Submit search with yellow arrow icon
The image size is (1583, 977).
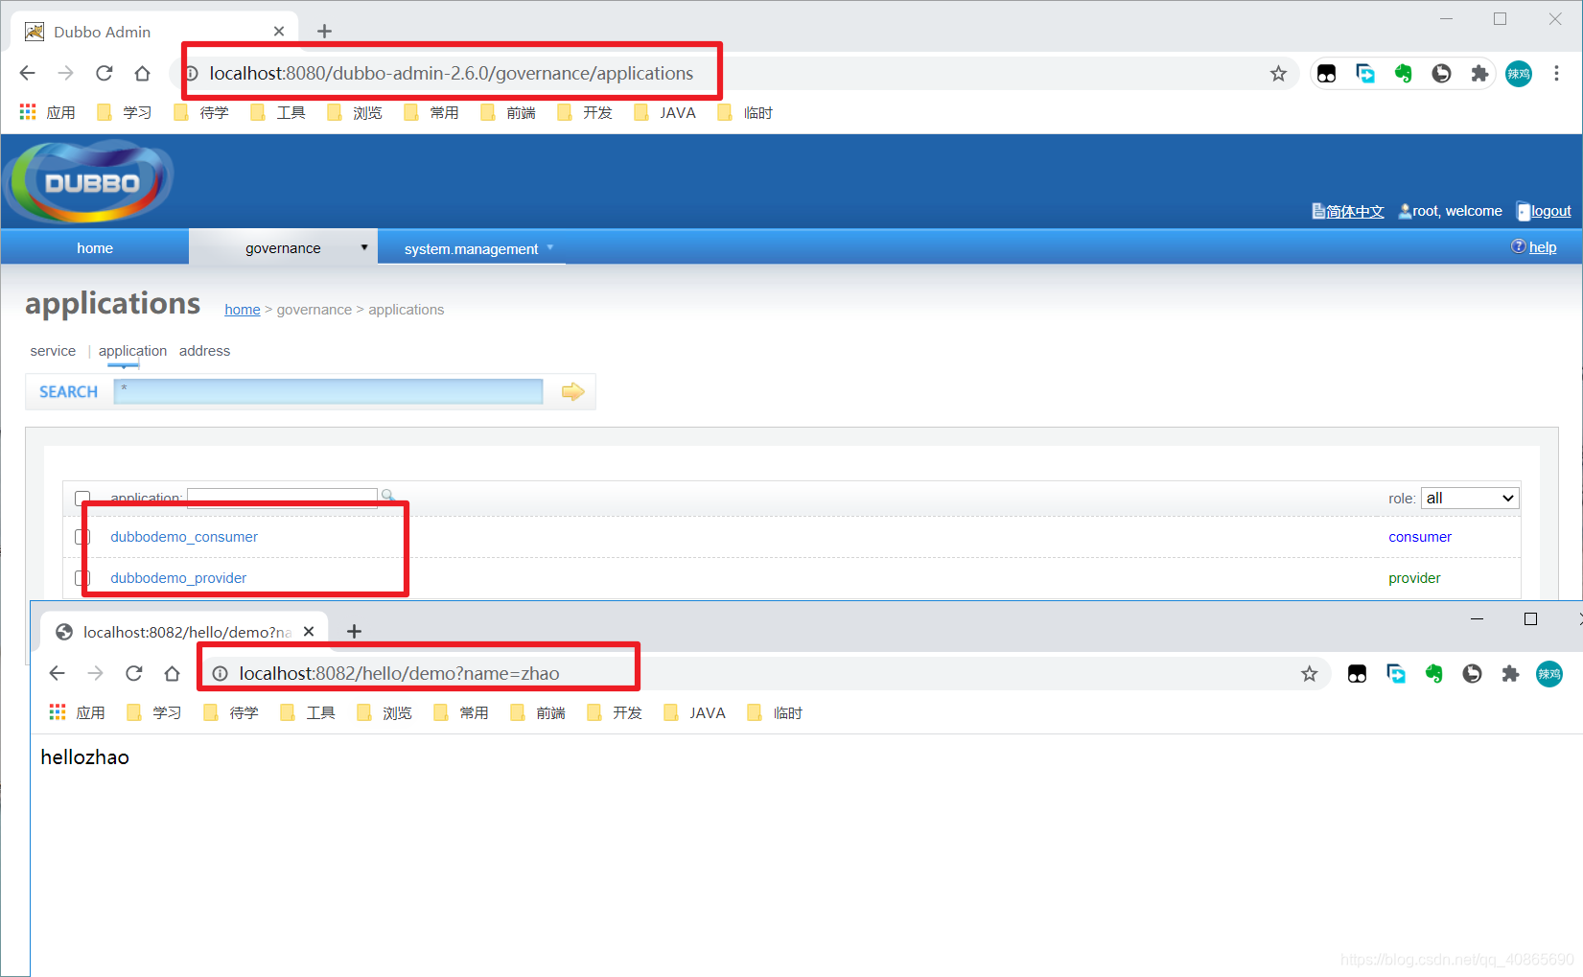tap(573, 391)
